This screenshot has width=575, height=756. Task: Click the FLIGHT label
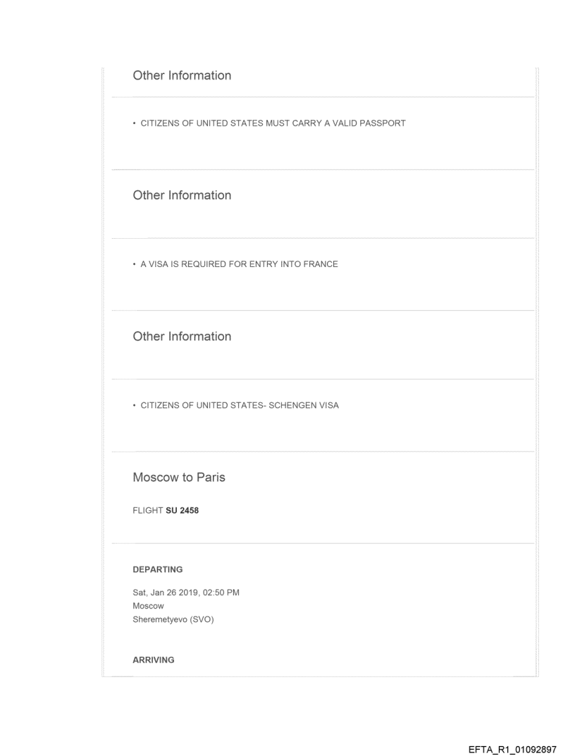(147, 511)
